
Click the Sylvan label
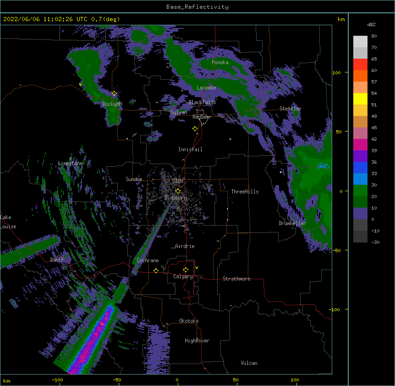[x=179, y=112]
